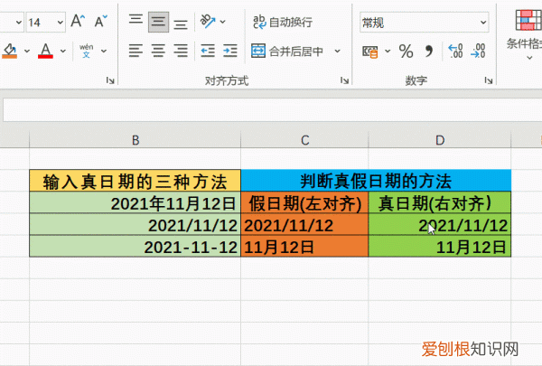Select column B header
The image size is (542, 366).
[x=135, y=140]
